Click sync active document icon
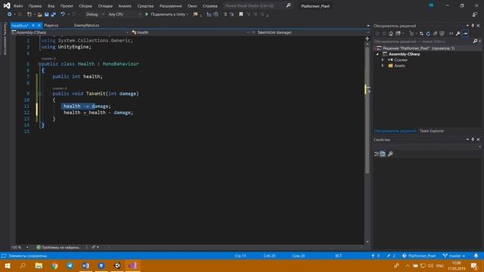484x272 pixels. [x=421, y=33]
